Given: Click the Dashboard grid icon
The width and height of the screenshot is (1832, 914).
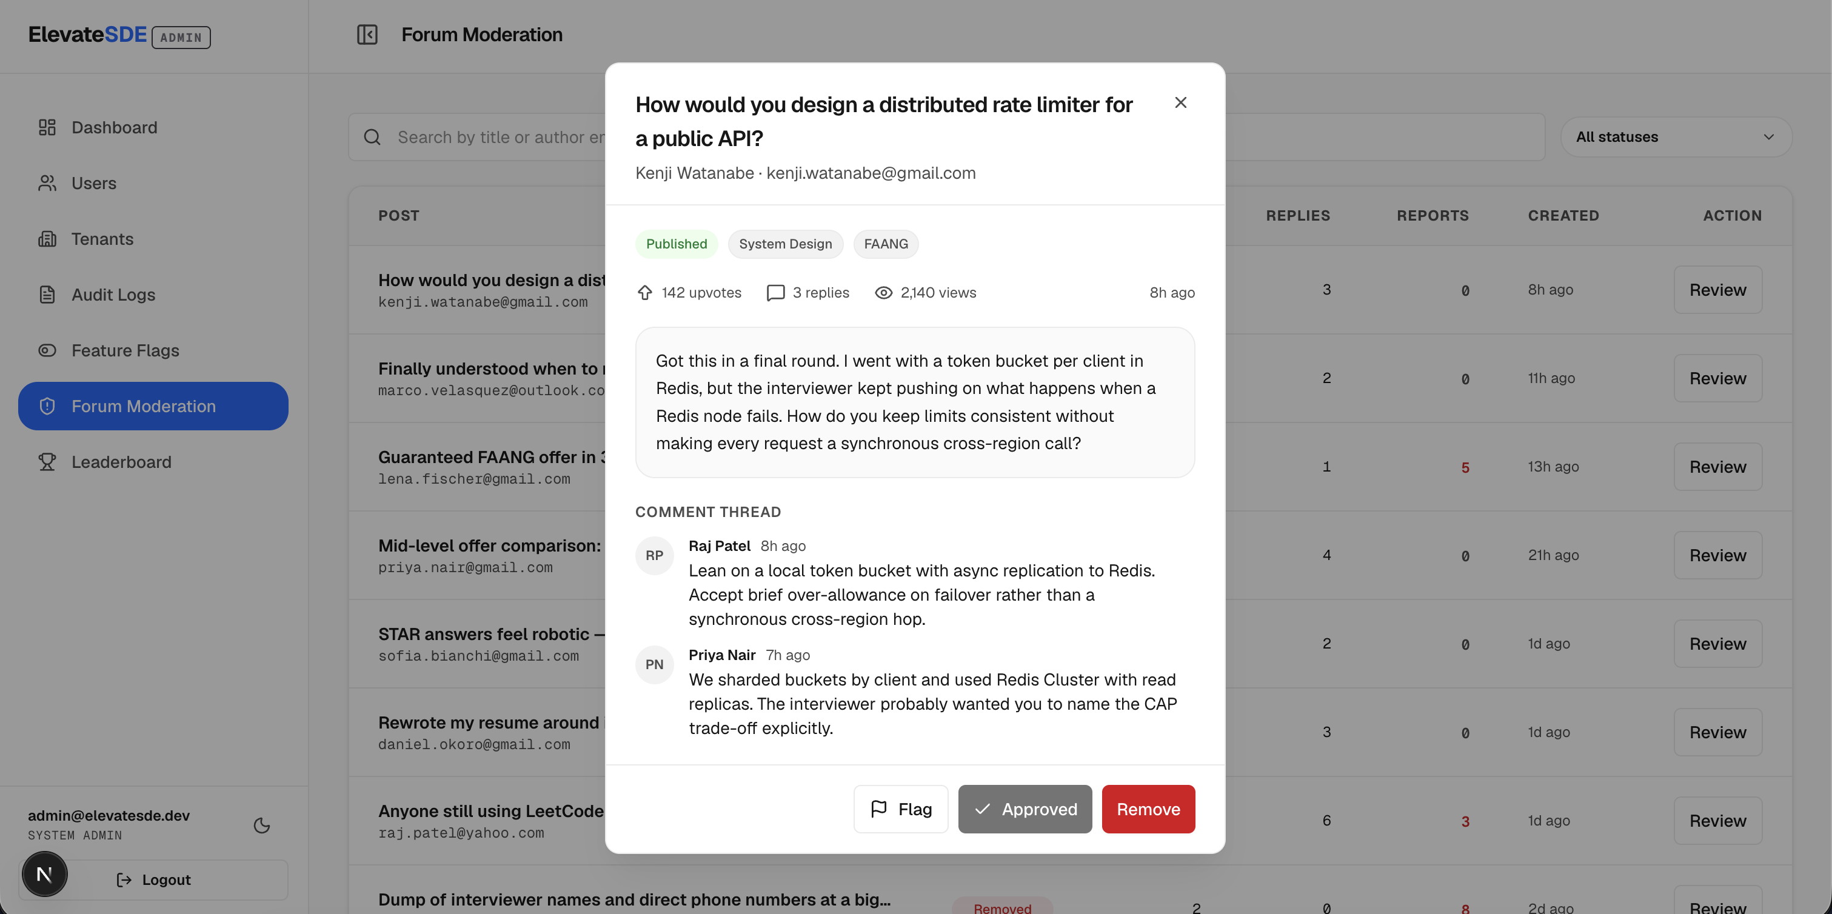Looking at the screenshot, I should click(x=47, y=127).
